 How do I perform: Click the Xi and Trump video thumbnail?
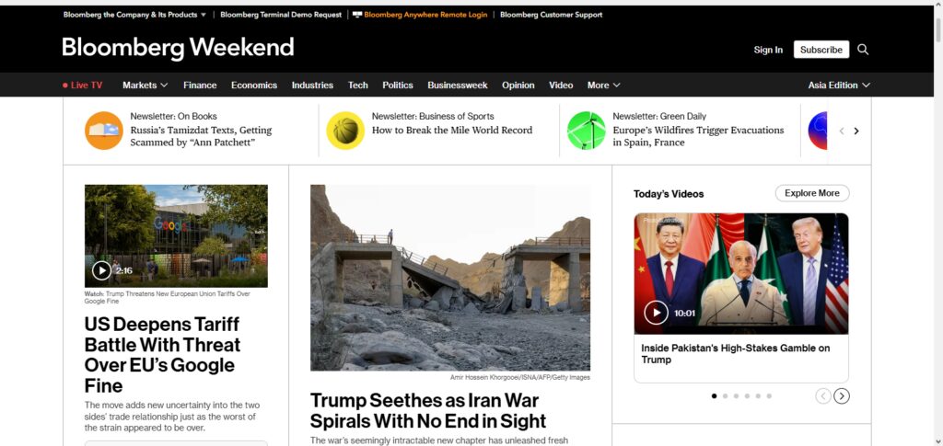(741, 274)
